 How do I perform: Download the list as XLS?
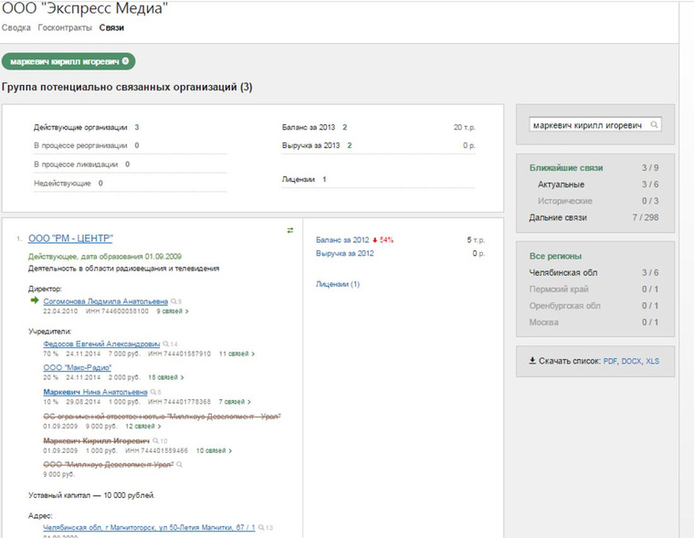click(x=652, y=361)
